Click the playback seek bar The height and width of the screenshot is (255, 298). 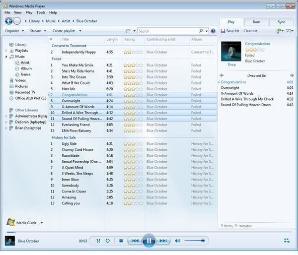[x=149, y=232]
